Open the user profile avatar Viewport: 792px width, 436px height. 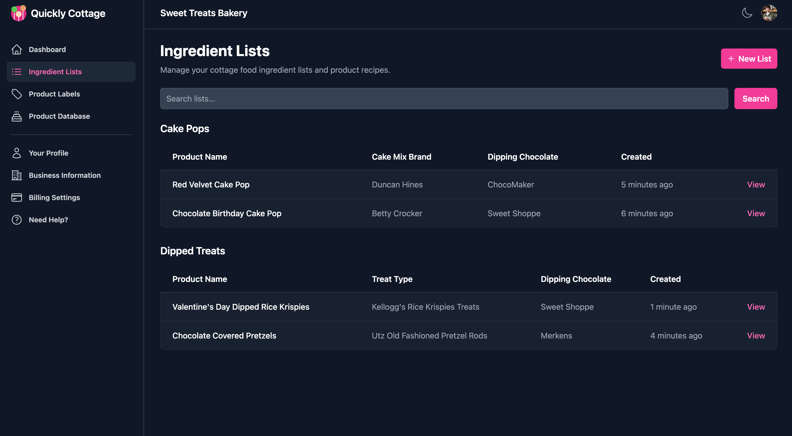point(769,13)
